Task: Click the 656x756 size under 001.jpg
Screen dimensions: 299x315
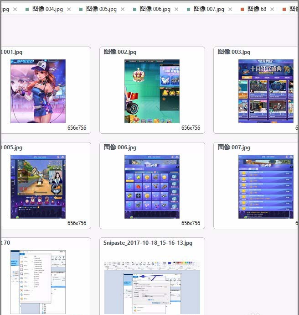Action: 77,127
